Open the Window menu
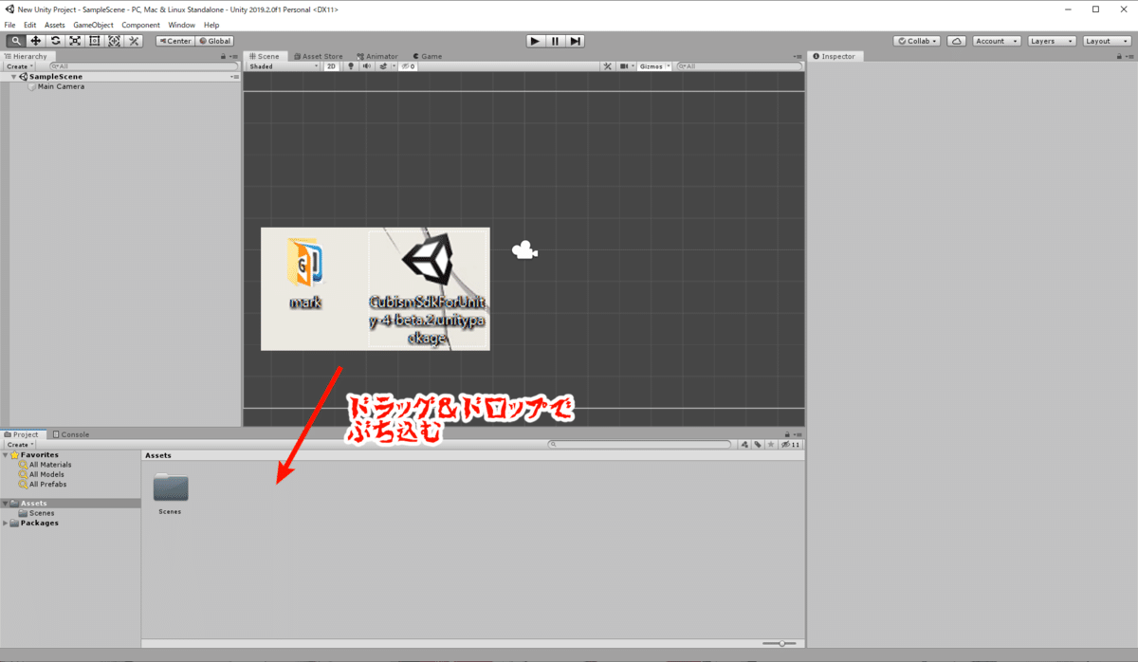The height and width of the screenshot is (662, 1138). tap(181, 25)
